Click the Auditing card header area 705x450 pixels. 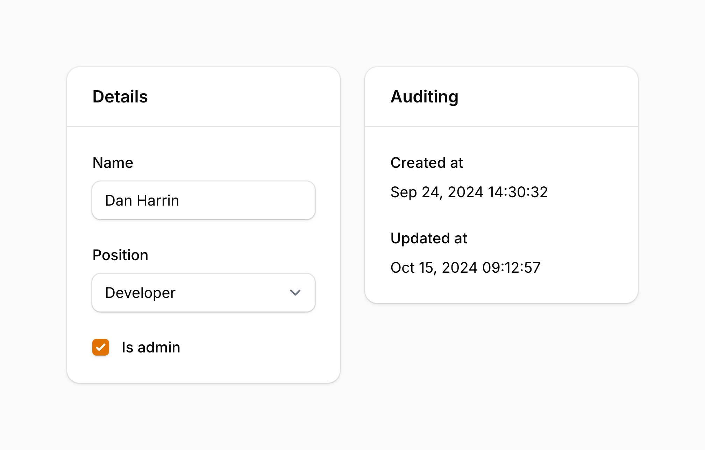546,97
